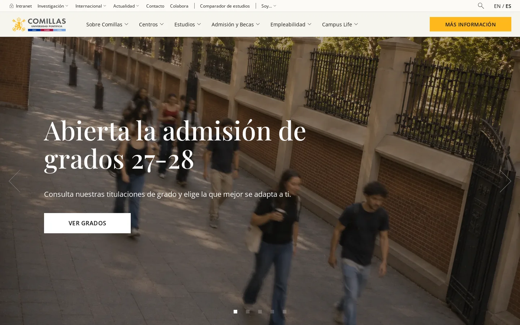Click the VER GRADOS button
The height and width of the screenshot is (325, 520).
87,223
